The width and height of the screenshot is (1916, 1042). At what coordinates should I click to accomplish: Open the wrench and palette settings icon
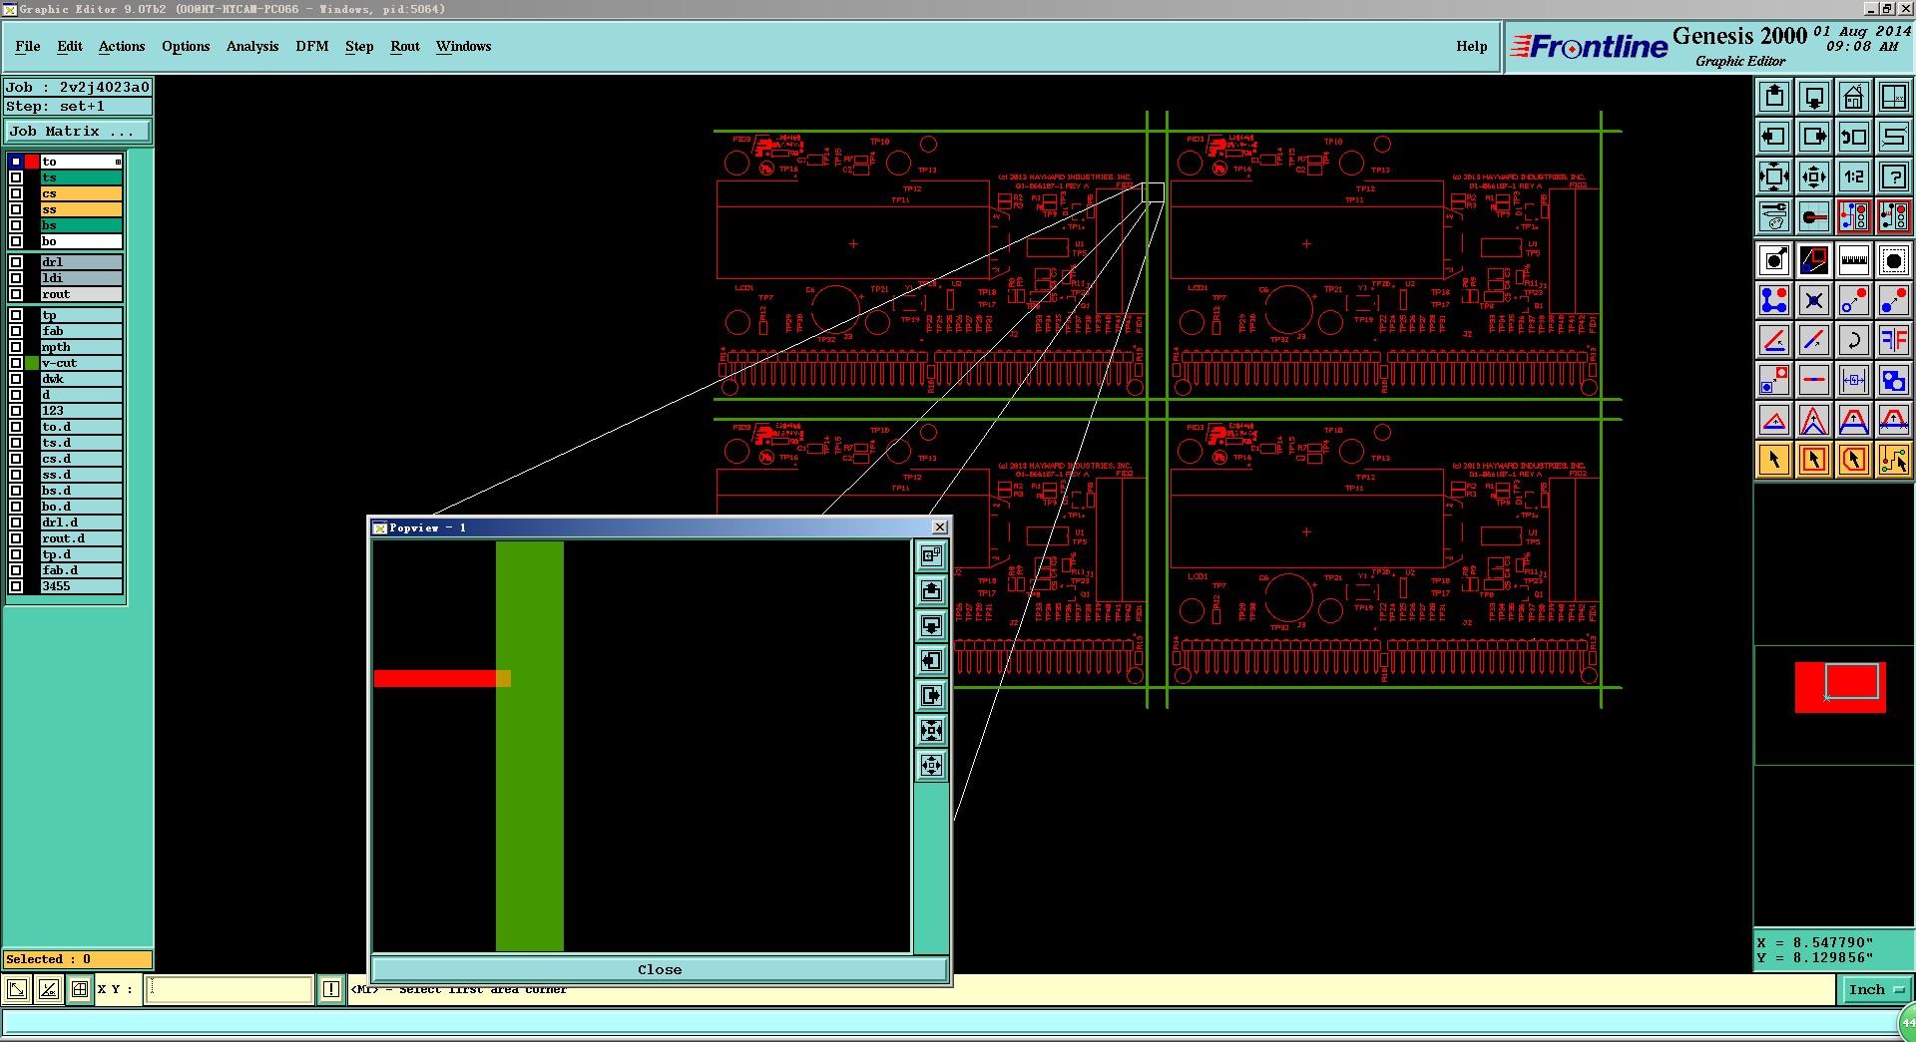click(x=1774, y=215)
